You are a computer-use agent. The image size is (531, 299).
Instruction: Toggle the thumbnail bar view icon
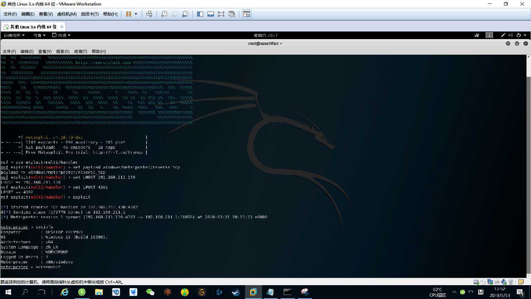[211, 14]
